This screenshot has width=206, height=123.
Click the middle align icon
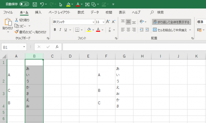point(128,22)
